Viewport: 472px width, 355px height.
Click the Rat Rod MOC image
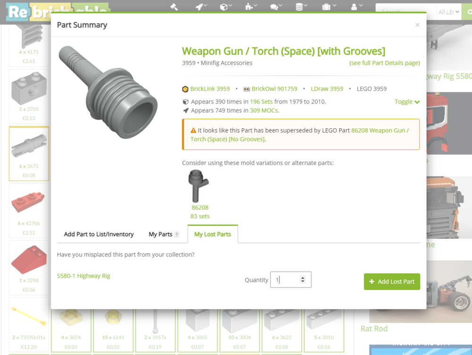click(x=449, y=291)
